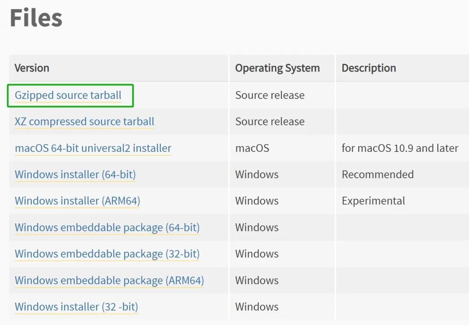Get the Windows embeddable package (32-bit)
Viewport: 469px width, 325px height.
107,253
